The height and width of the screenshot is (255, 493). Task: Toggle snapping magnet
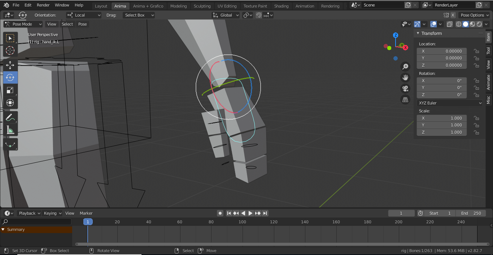coord(259,15)
